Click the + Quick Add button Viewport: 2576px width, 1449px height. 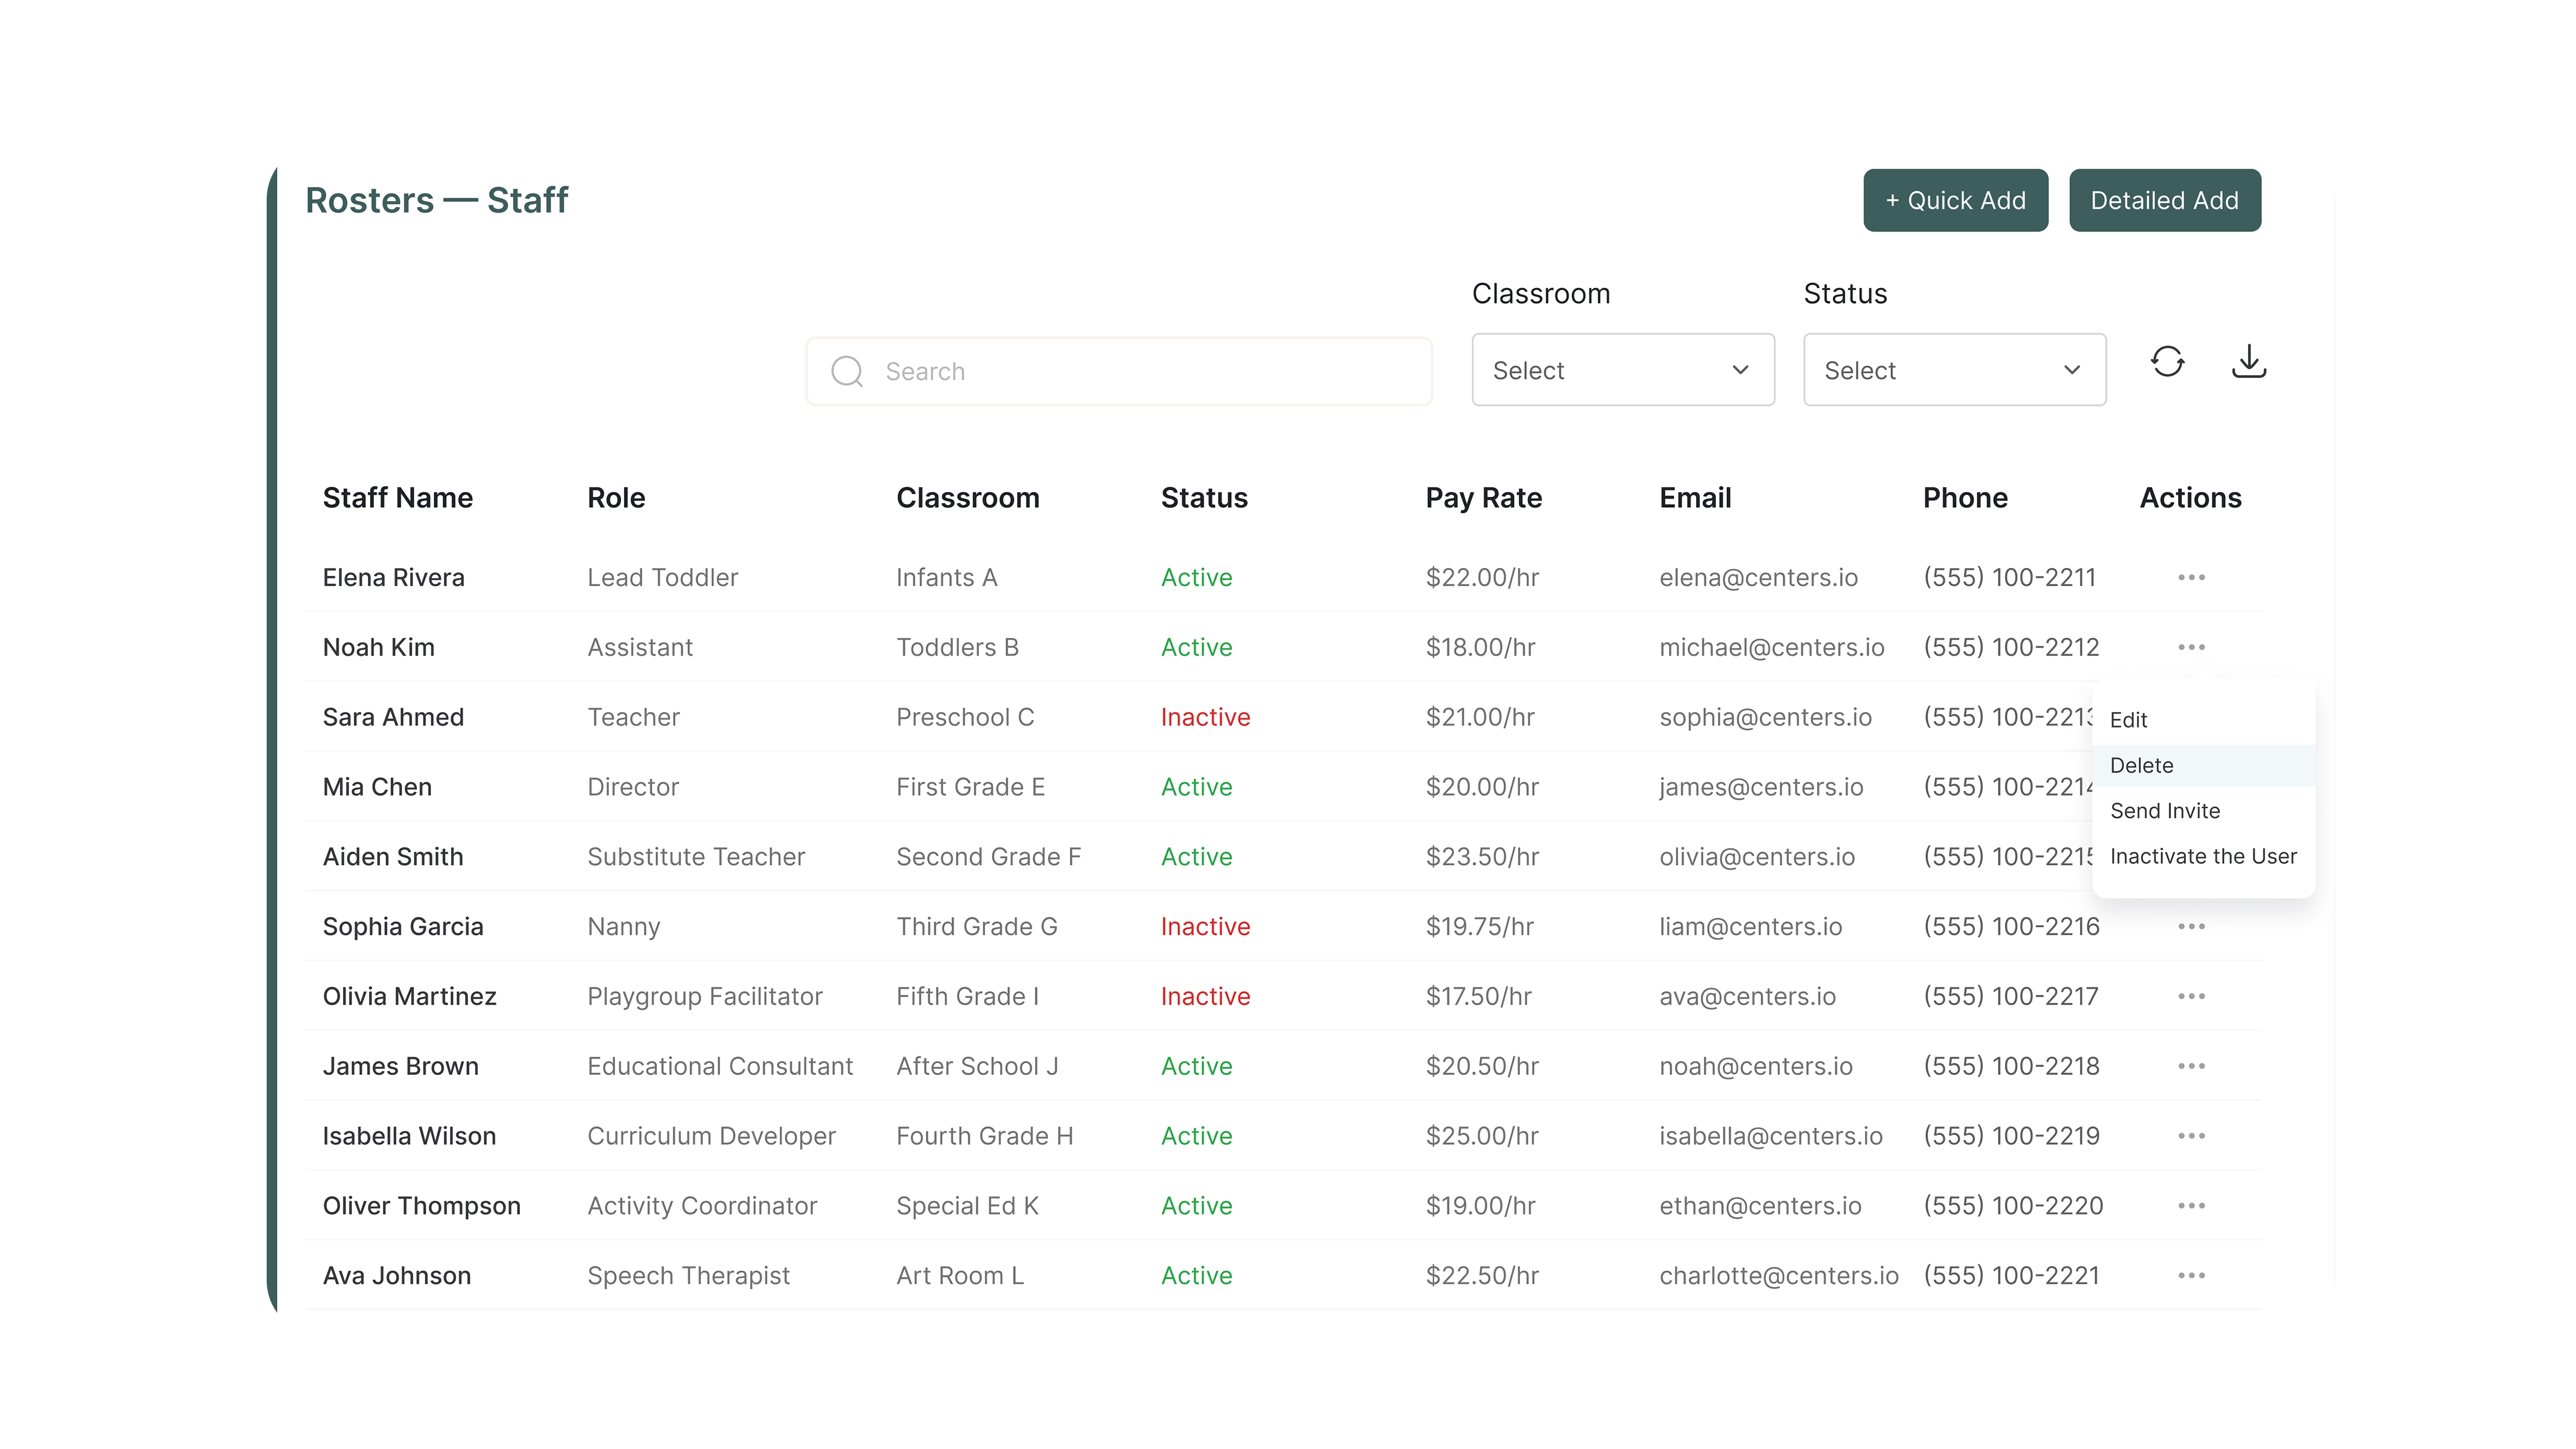coord(1955,201)
